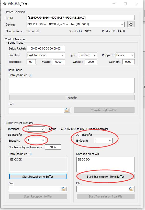145x210 pixels.
Task: Click the IN Transfer data box
Action: 38,164
